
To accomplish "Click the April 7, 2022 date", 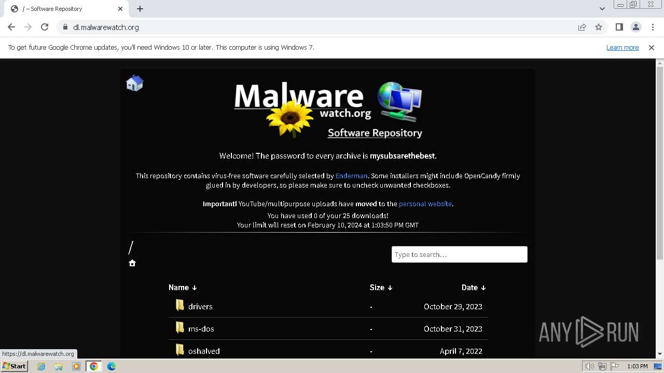I will [x=461, y=351].
